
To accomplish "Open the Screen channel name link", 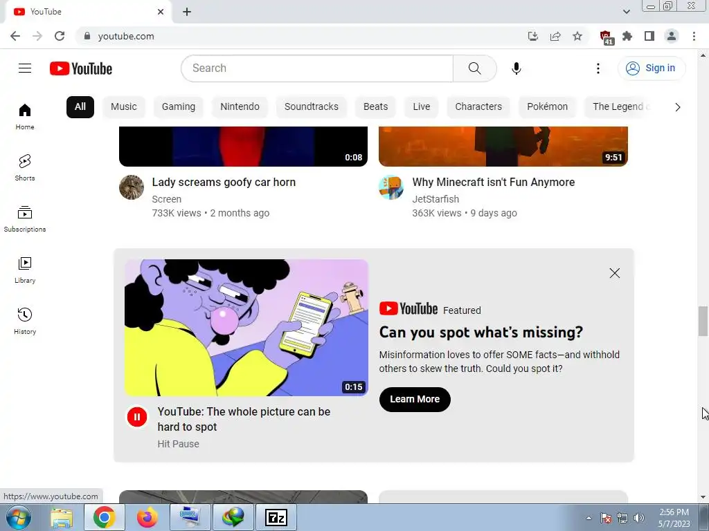I will [x=166, y=199].
